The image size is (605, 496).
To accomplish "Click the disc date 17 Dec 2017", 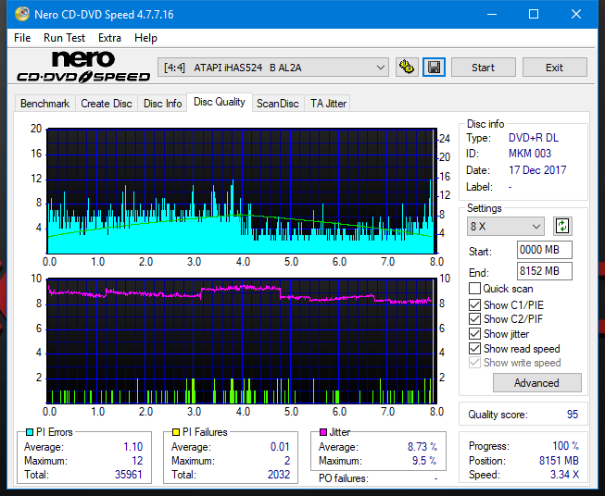I will pos(537,170).
